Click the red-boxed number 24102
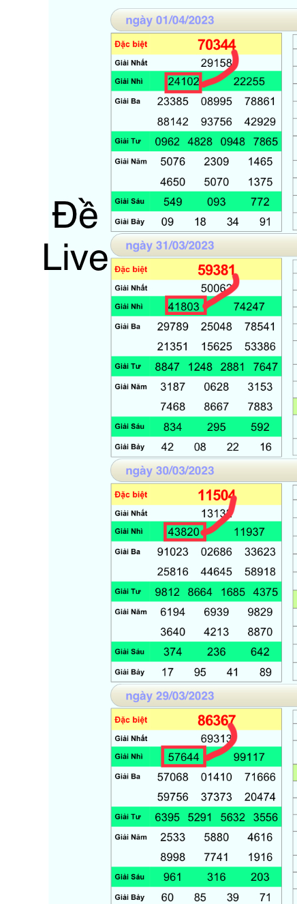 184,82
